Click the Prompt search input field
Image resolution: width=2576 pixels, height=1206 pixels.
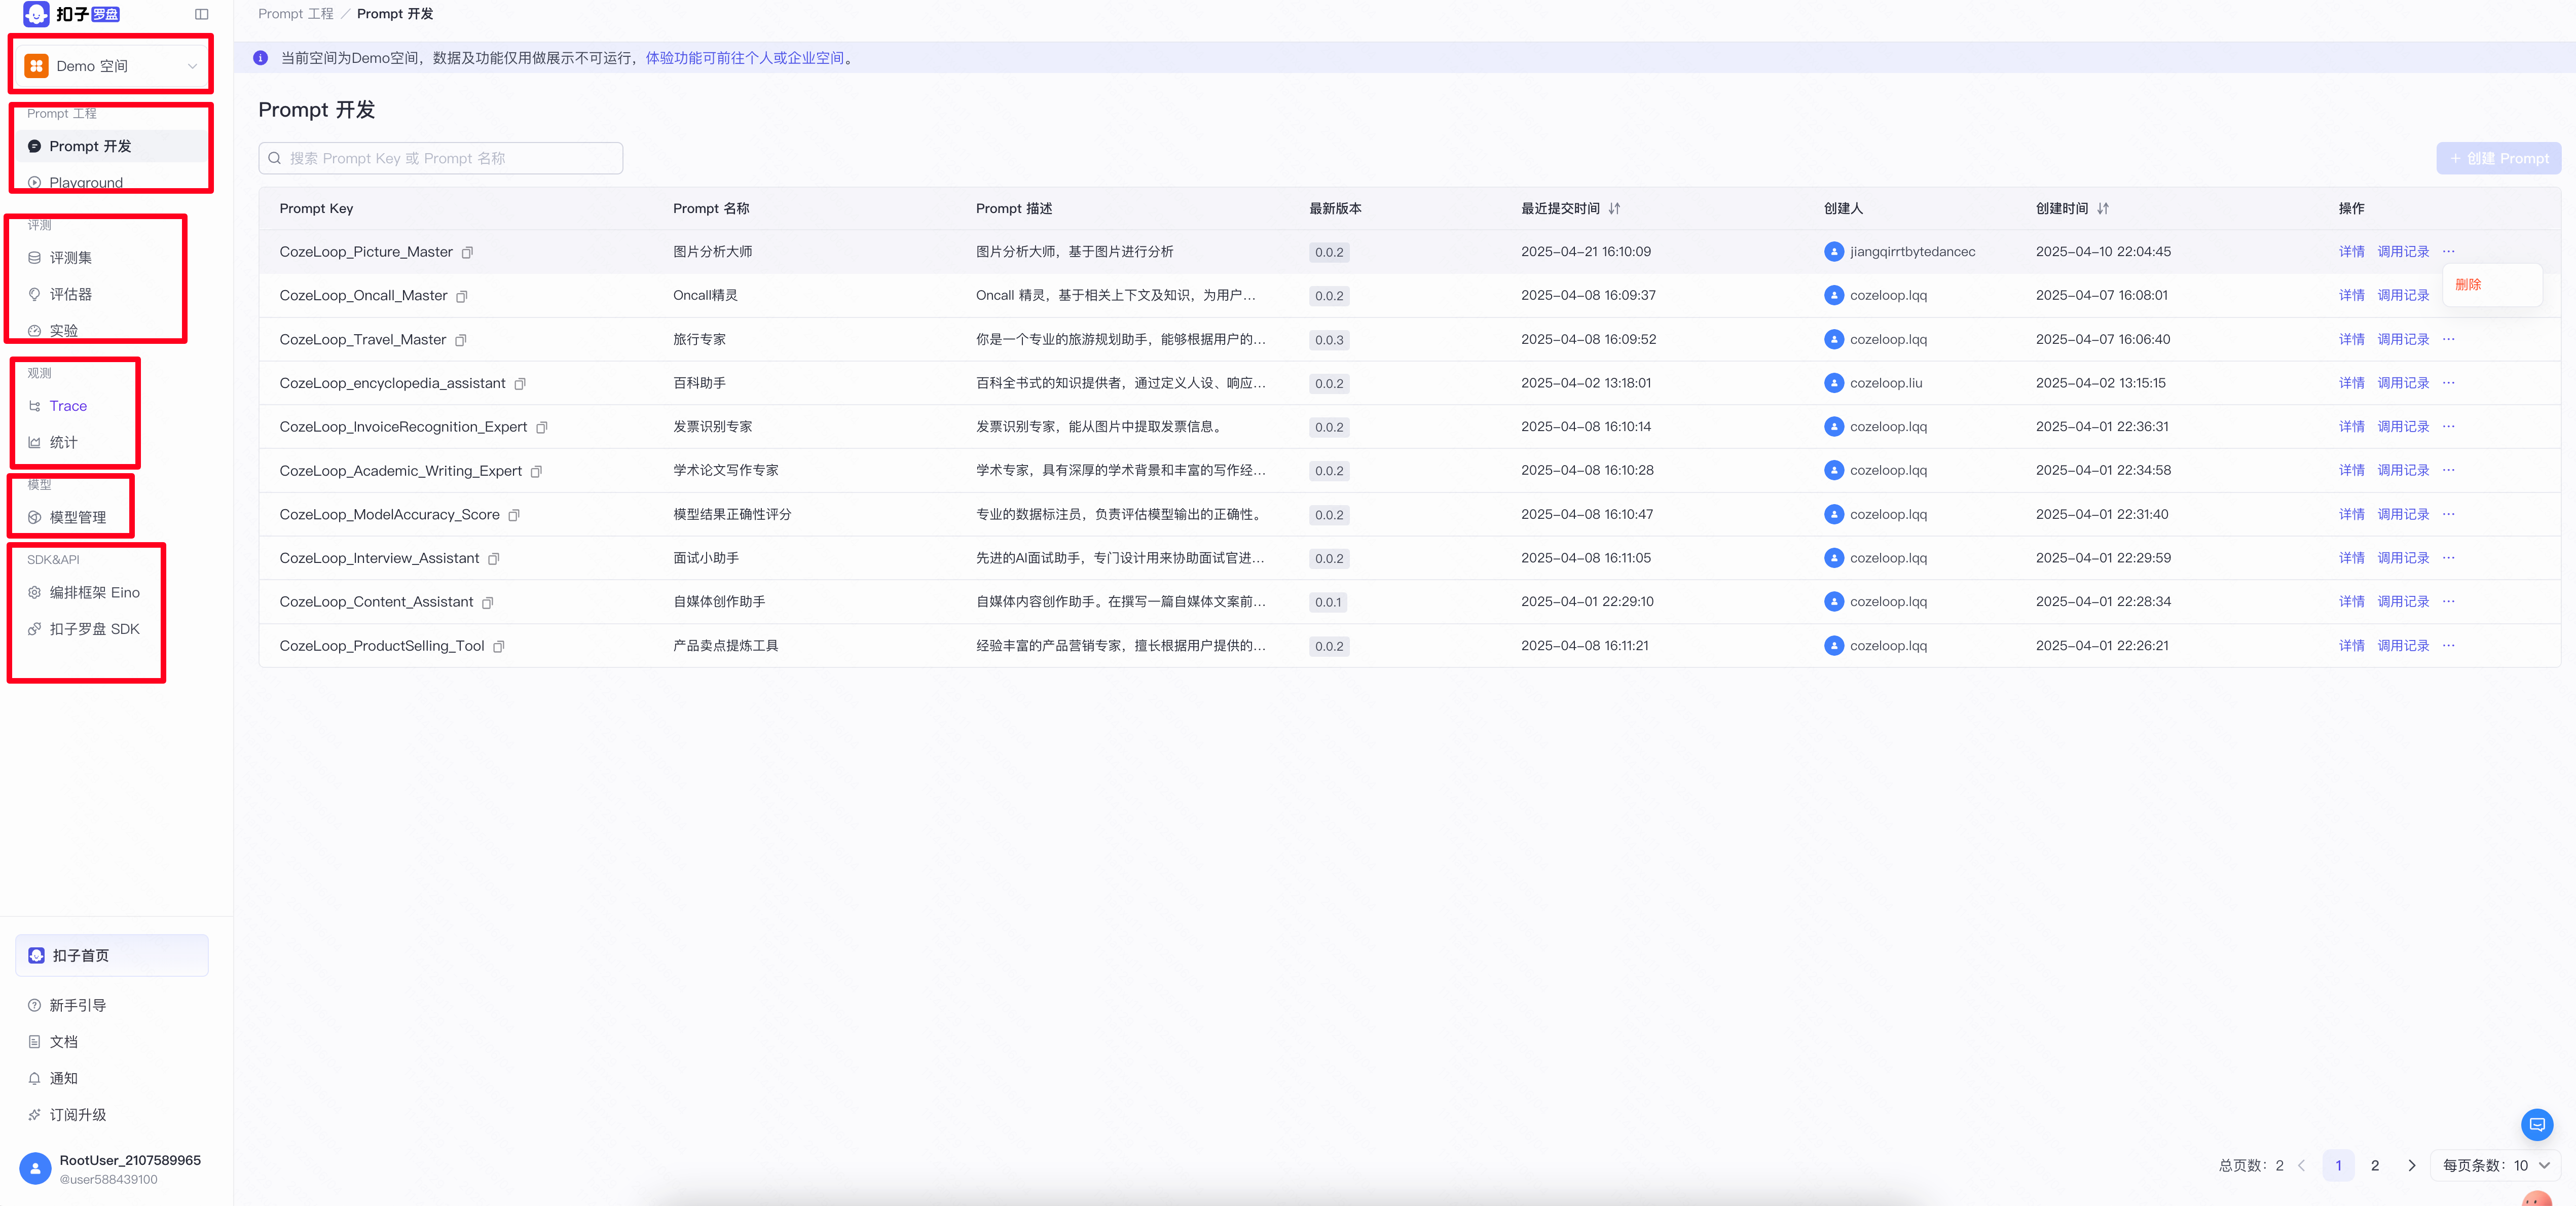441,158
